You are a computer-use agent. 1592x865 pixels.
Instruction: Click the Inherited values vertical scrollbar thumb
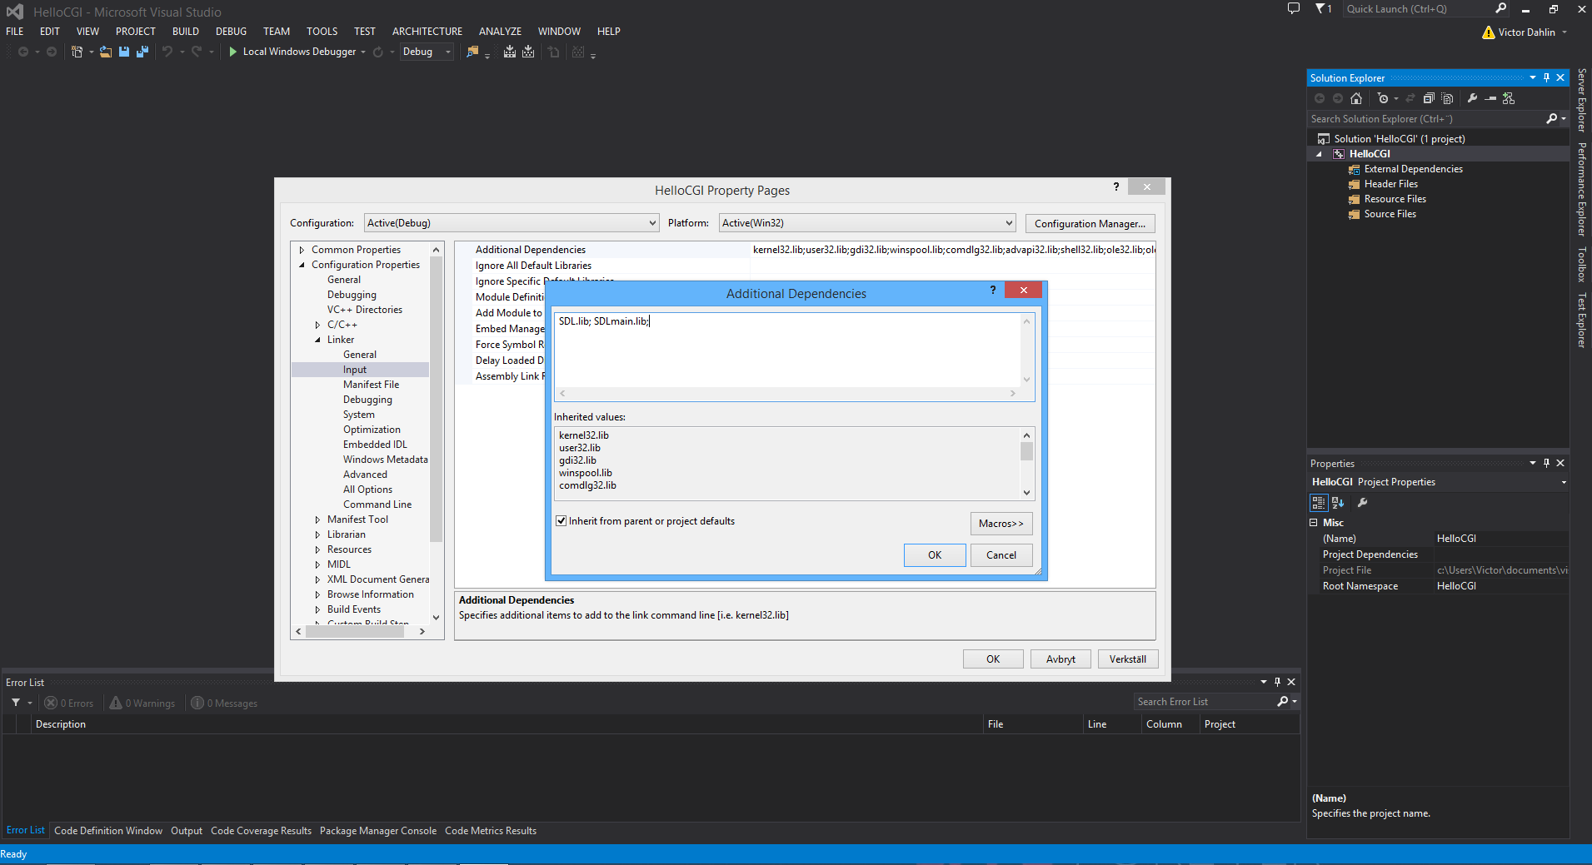(1026, 451)
